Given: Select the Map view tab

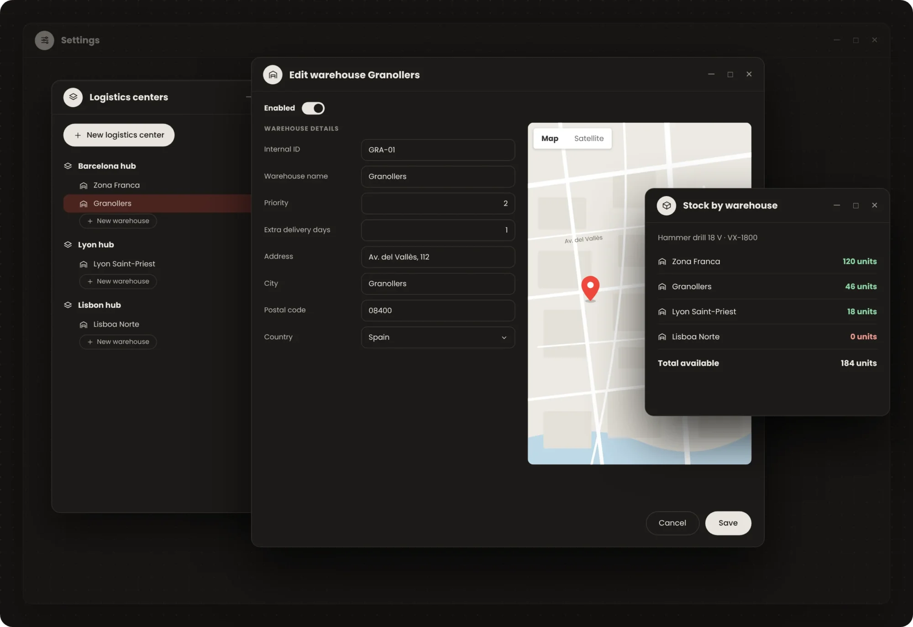Looking at the screenshot, I should [x=550, y=139].
